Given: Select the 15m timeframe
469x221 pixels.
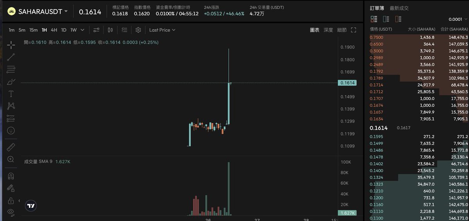Looking at the screenshot, I should pyautogui.click(x=34, y=30).
